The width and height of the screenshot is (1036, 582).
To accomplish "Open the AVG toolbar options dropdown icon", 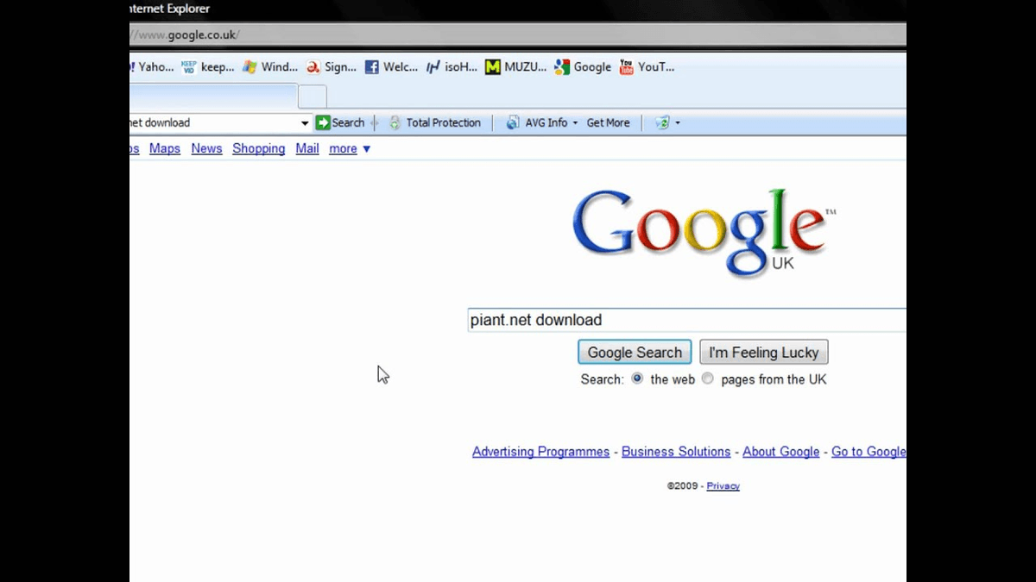I will (x=667, y=122).
